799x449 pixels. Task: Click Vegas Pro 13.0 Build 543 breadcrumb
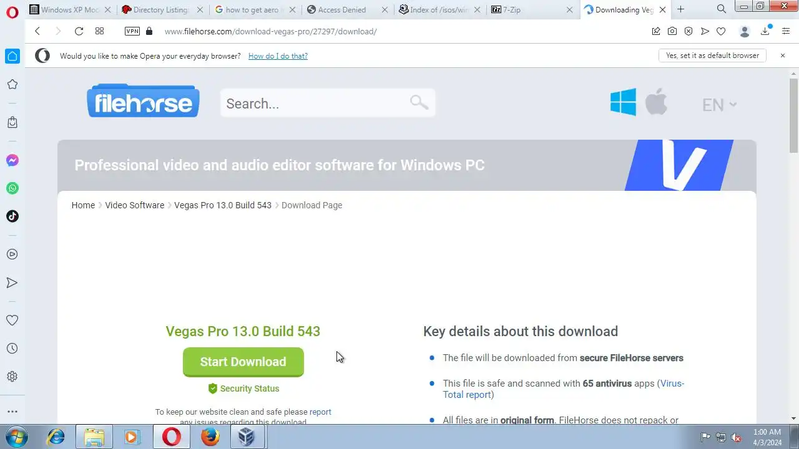tap(223, 205)
